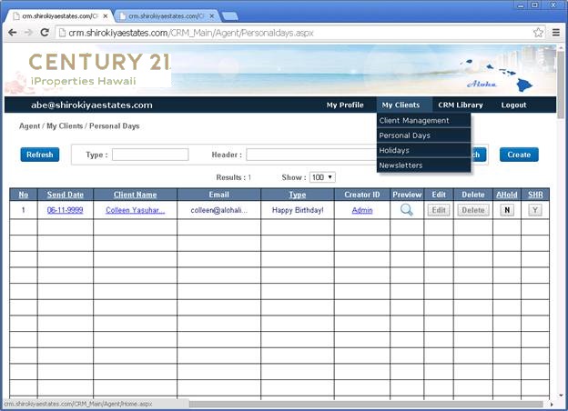
Task: Click the colleen@alohali... email cell
Action: point(219,210)
